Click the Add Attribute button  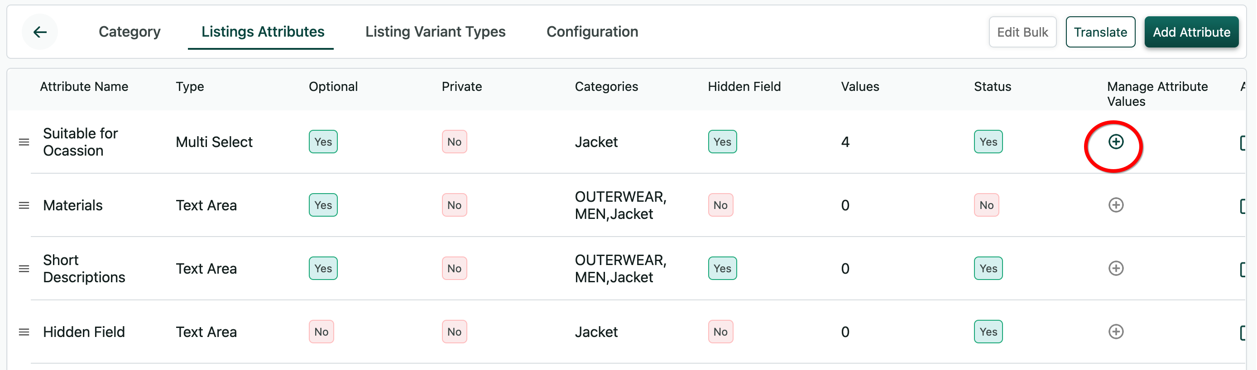point(1191,32)
